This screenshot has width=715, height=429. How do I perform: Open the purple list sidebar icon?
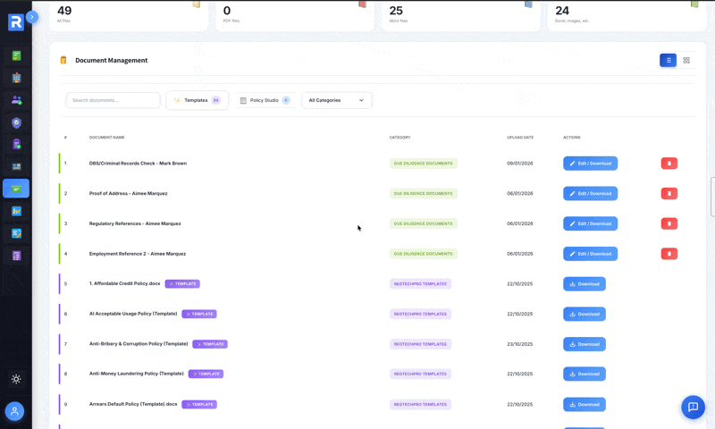[16, 256]
